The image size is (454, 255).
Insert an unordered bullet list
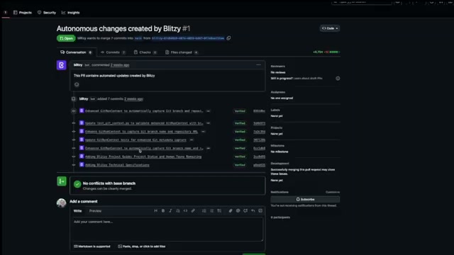(211, 211)
